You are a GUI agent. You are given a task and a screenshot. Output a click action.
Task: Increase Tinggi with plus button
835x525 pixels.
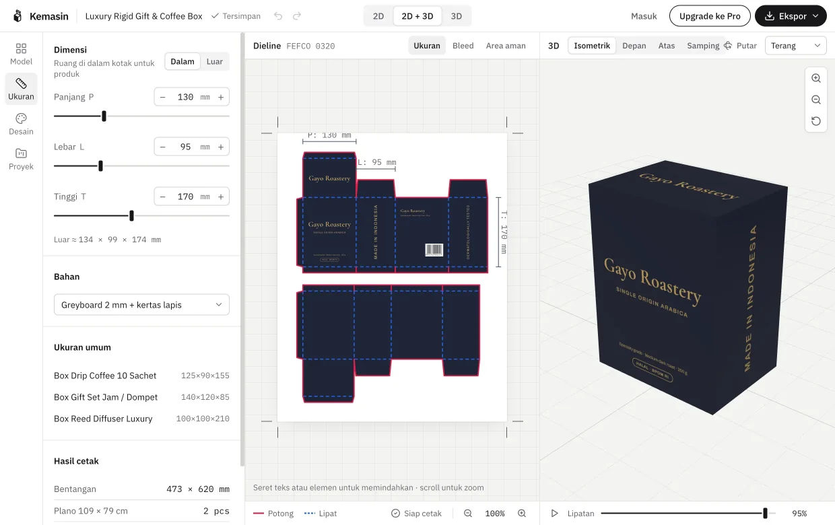221,197
